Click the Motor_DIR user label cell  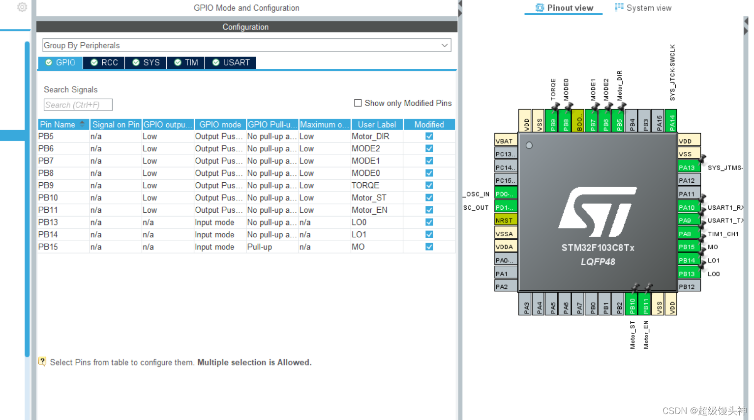(x=377, y=137)
